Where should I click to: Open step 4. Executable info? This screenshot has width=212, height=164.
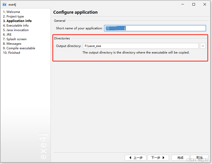(16, 25)
